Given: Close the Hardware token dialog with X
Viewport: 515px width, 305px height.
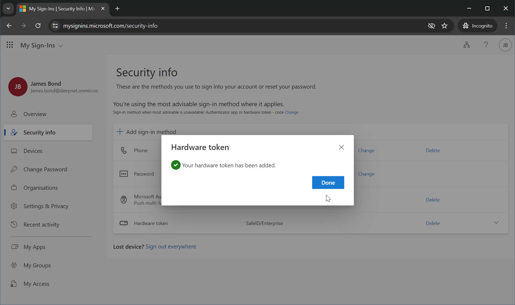Looking at the screenshot, I should tap(341, 147).
